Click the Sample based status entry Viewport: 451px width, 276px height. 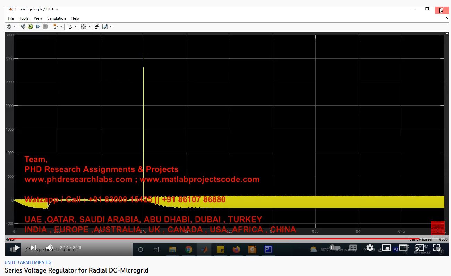click(420, 239)
